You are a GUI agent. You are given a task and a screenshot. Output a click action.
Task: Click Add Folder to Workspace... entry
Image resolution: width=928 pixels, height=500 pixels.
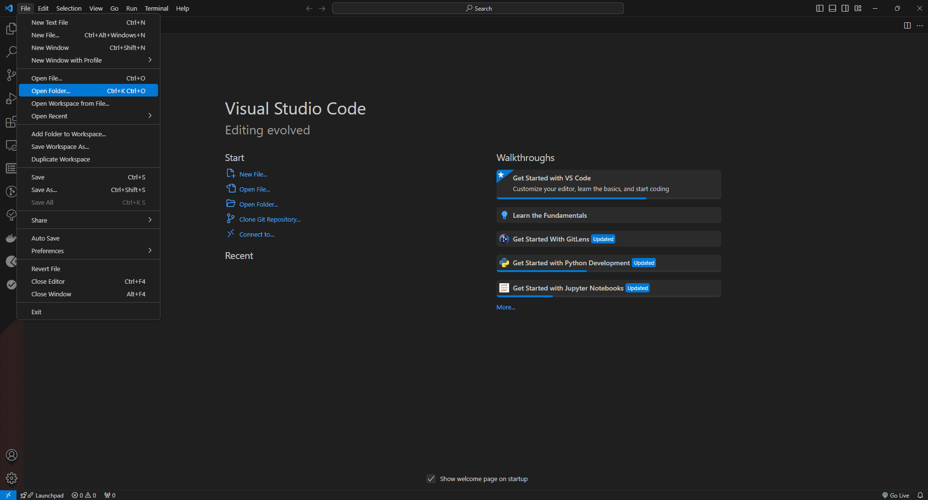(x=88, y=134)
